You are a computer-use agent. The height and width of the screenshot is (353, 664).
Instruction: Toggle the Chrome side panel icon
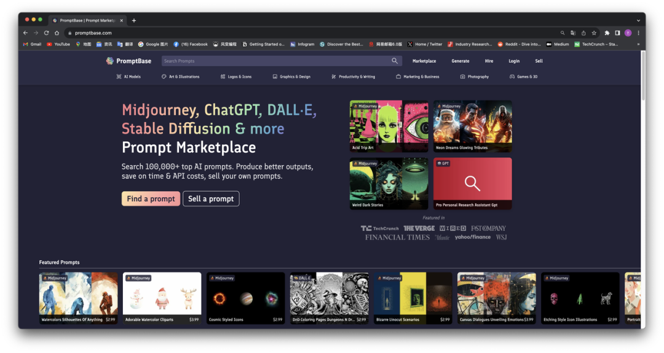(x=617, y=33)
